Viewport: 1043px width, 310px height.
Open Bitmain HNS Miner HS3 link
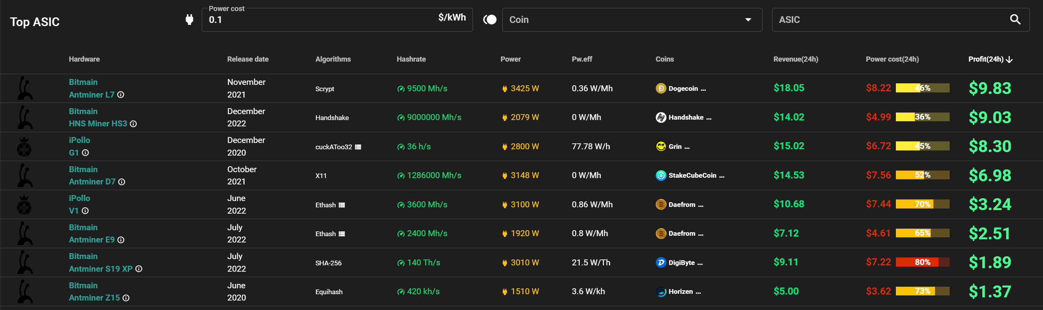click(98, 118)
